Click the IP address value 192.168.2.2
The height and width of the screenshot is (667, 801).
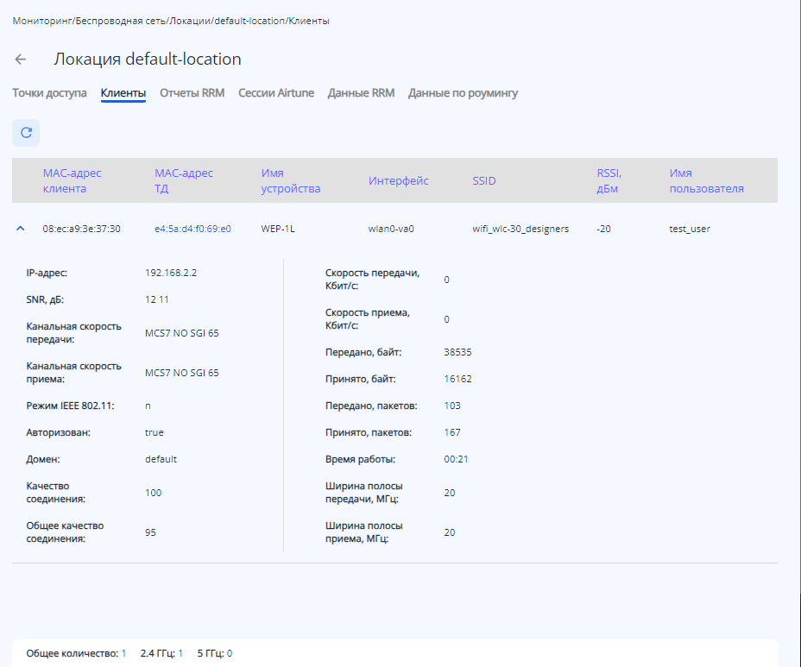point(169,273)
